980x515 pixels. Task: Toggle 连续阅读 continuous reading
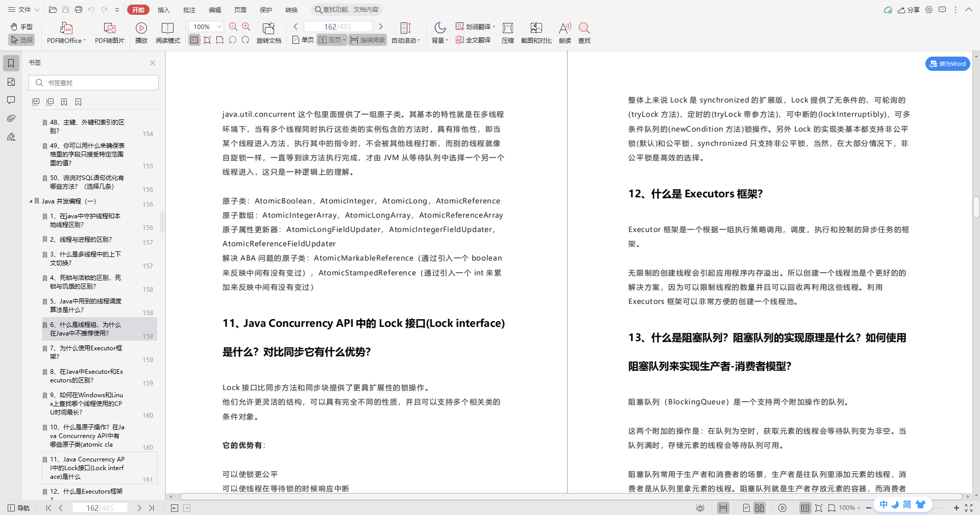(x=367, y=40)
